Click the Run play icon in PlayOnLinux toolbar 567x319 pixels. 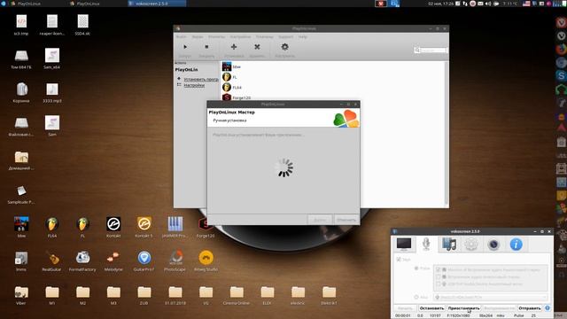tap(185, 47)
